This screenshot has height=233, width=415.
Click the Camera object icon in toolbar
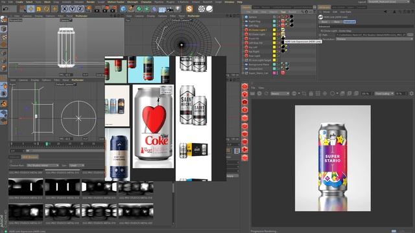pyautogui.click(x=170, y=9)
